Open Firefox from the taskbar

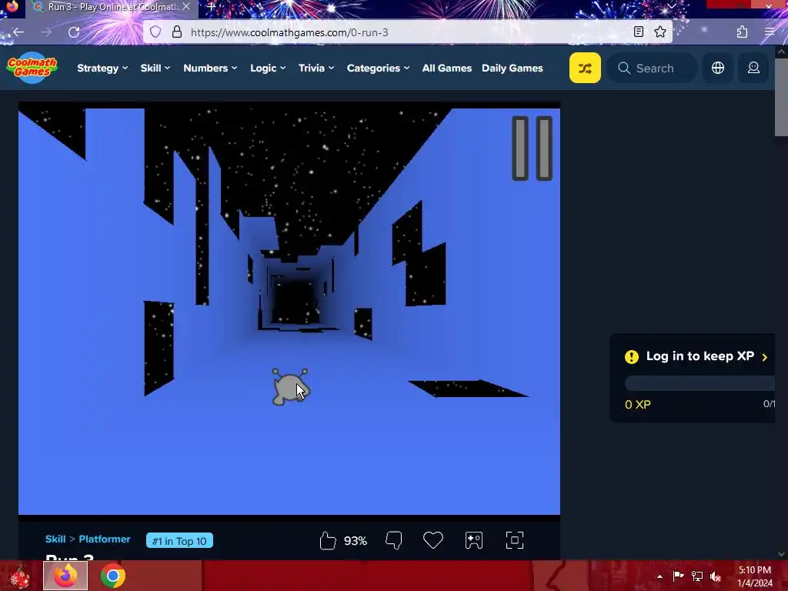pyautogui.click(x=65, y=576)
